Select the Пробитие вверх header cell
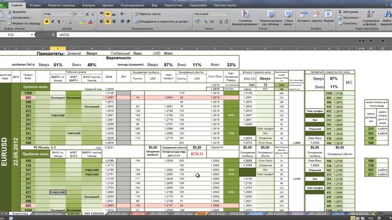 tap(36, 87)
